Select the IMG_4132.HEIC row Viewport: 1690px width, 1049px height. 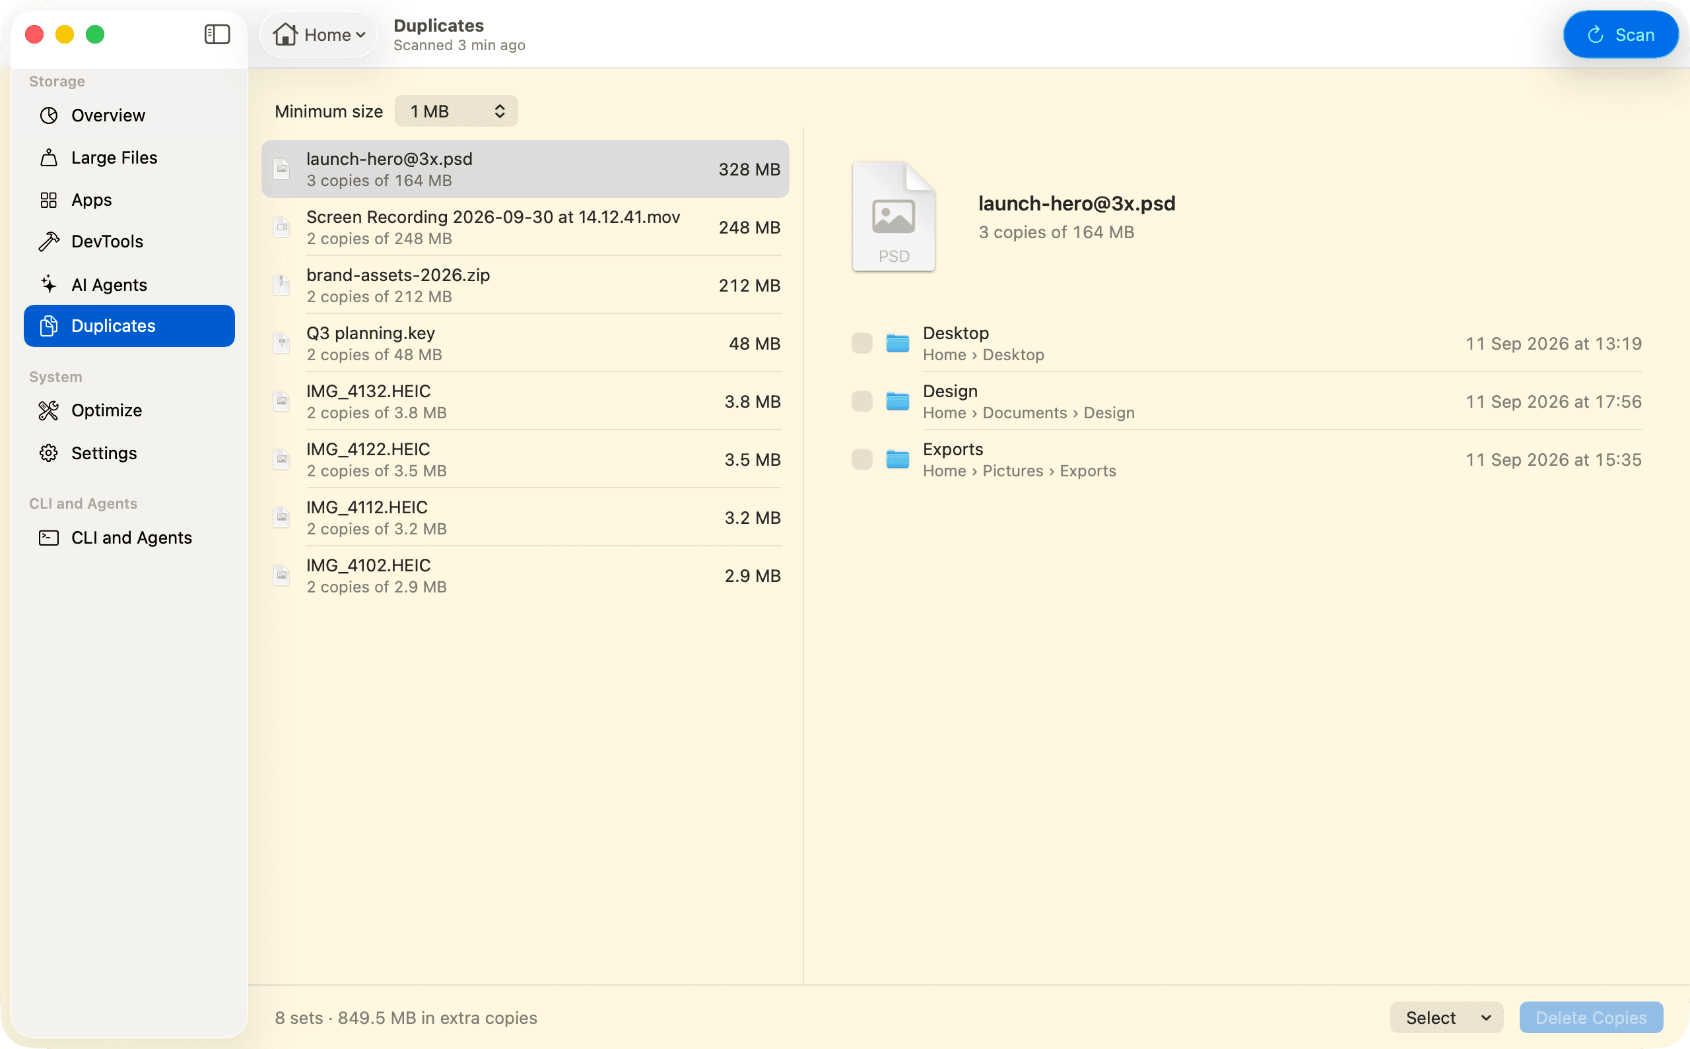coord(525,402)
